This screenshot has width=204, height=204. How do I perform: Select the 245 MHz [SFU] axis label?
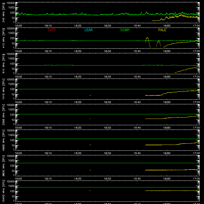pyautogui.click(x=4, y=13)
